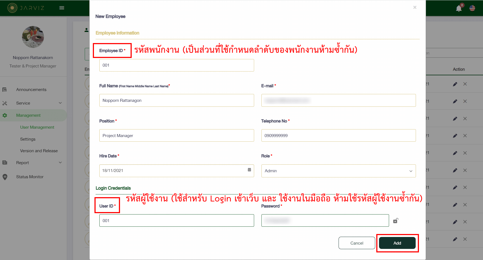Click the Add button
The height and width of the screenshot is (260, 483).
pos(397,243)
